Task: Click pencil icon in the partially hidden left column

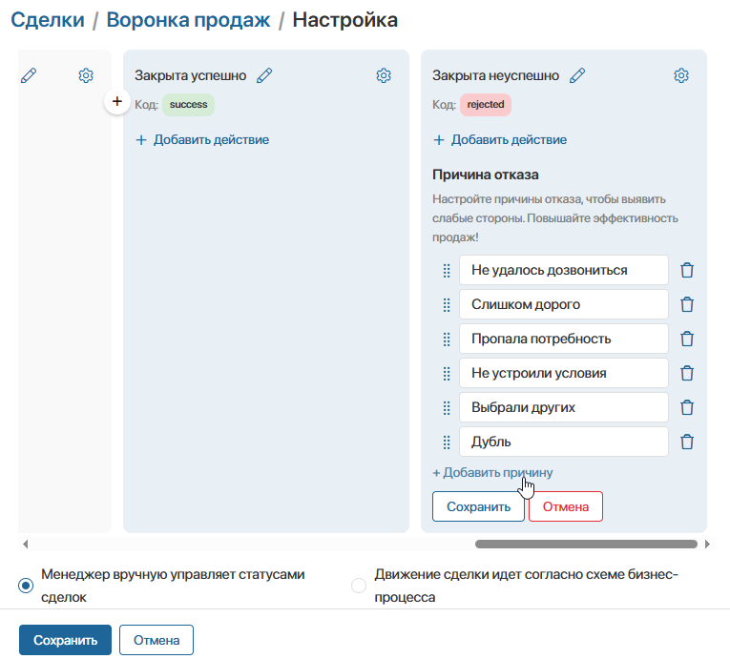Action: (x=29, y=75)
